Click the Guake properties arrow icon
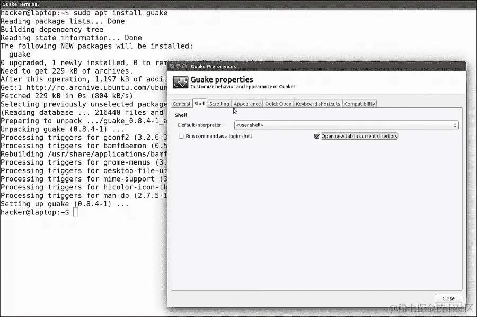 click(181, 82)
